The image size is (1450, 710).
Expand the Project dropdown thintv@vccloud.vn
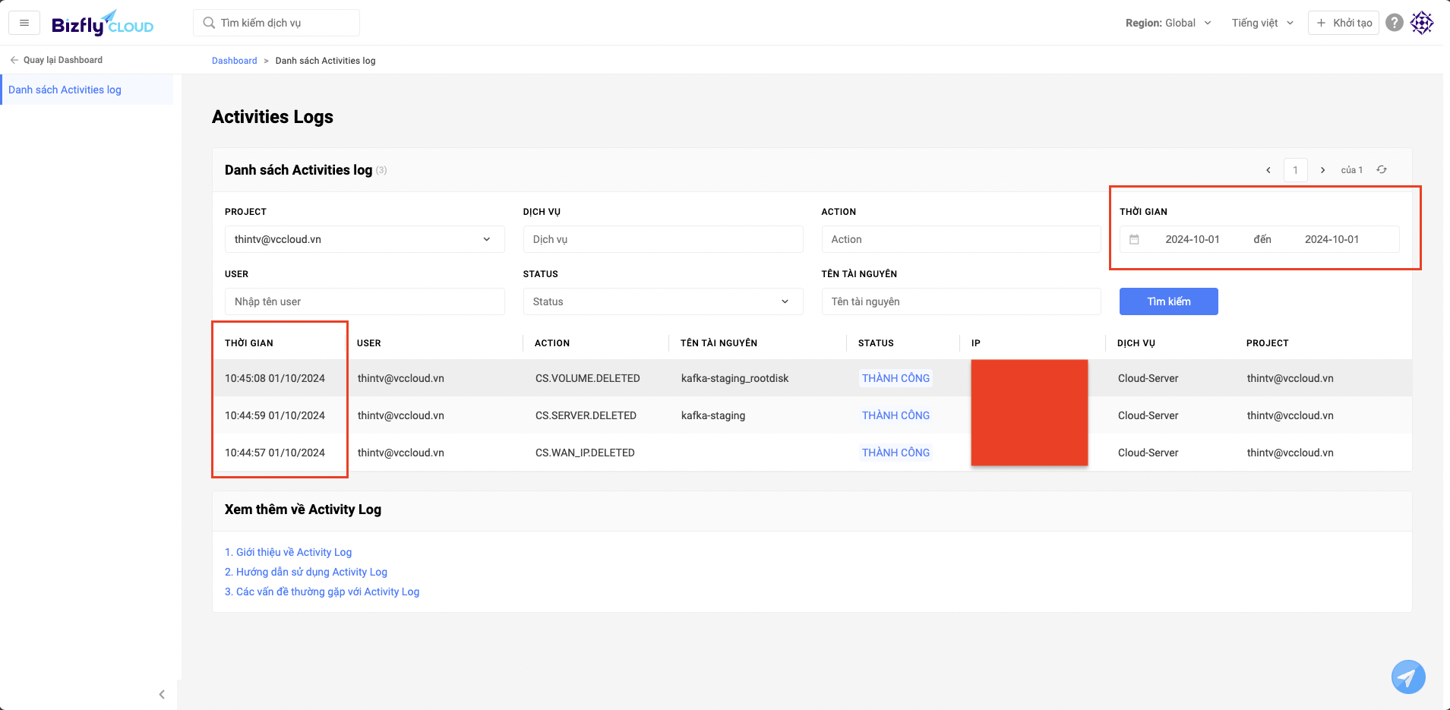pos(364,239)
